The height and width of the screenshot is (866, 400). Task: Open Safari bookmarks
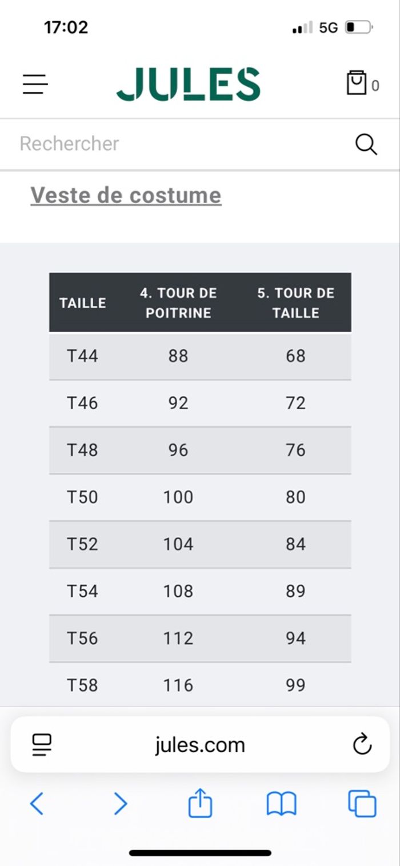pos(281,804)
